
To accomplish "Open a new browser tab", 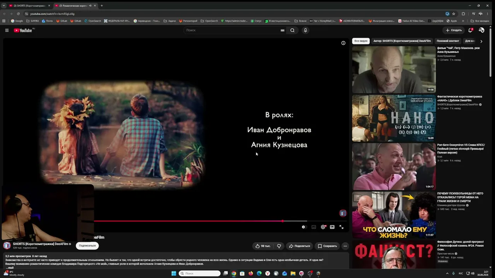I will coord(102,6).
